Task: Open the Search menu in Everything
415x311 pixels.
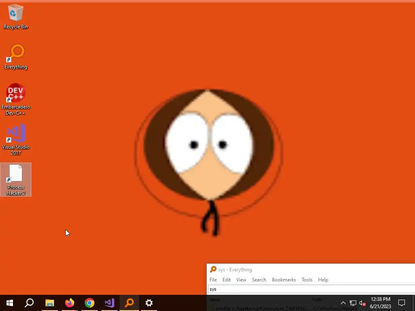Action: (x=259, y=280)
